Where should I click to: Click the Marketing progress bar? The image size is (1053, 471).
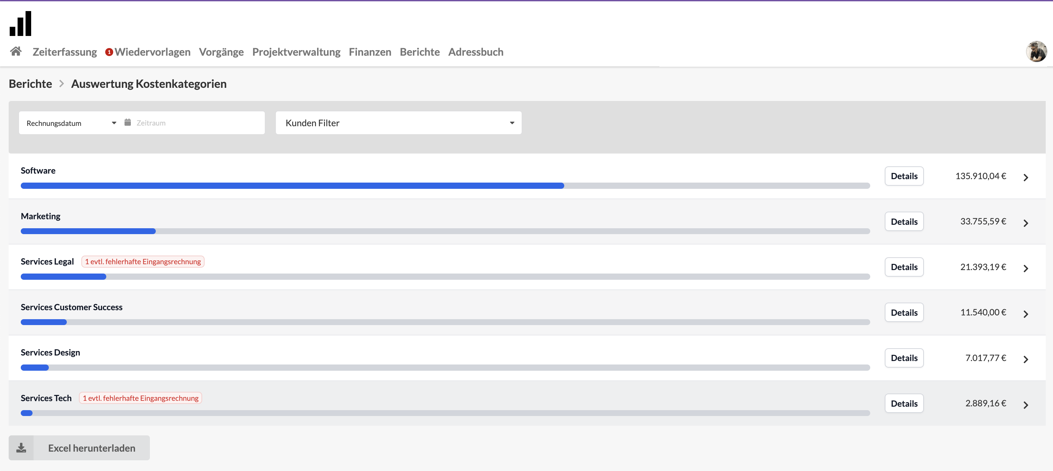point(445,231)
